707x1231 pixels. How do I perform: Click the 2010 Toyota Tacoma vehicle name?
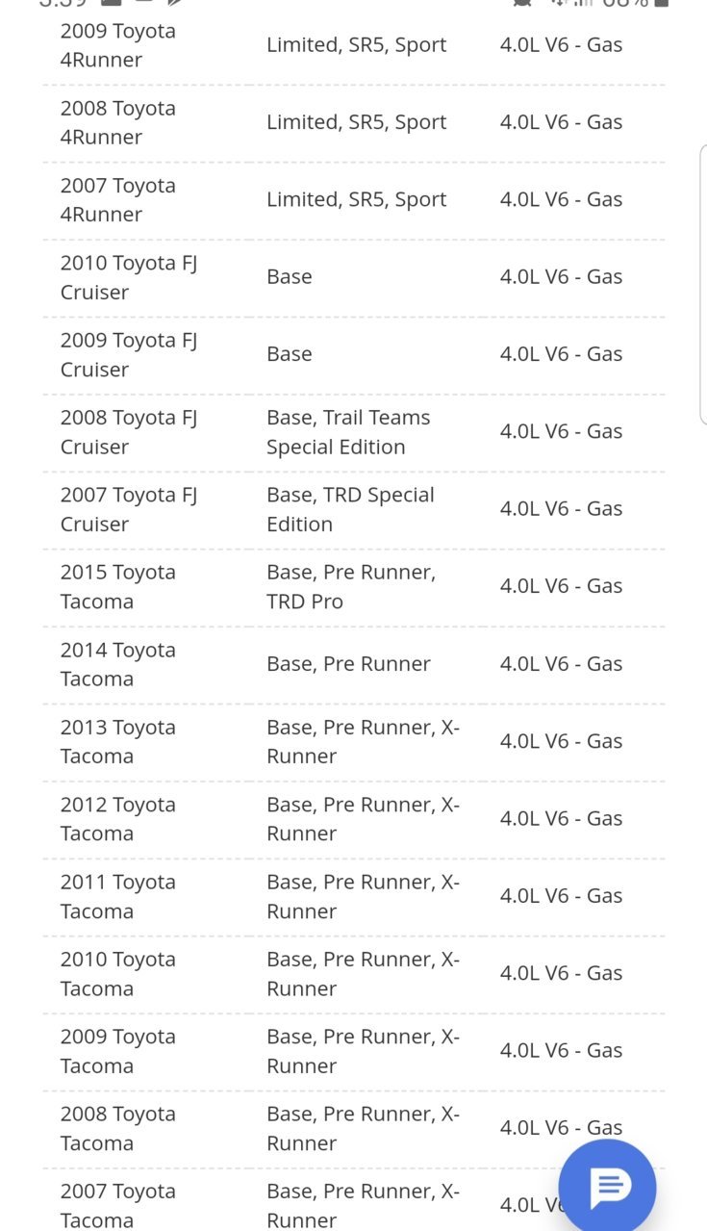(x=118, y=974)
